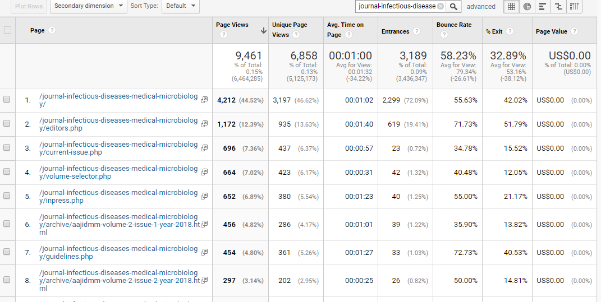The image size is (601, 302).
Task: Click the search magnifier button
Action: coord(455,6)
